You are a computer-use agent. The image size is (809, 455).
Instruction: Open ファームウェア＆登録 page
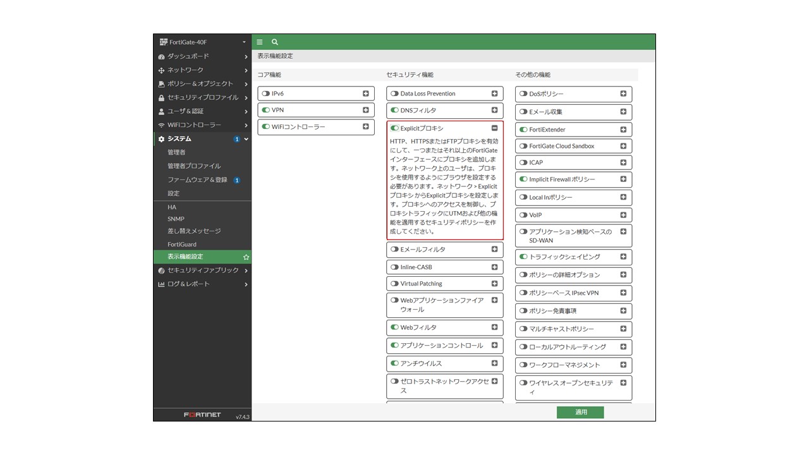[x=197, y=180]
